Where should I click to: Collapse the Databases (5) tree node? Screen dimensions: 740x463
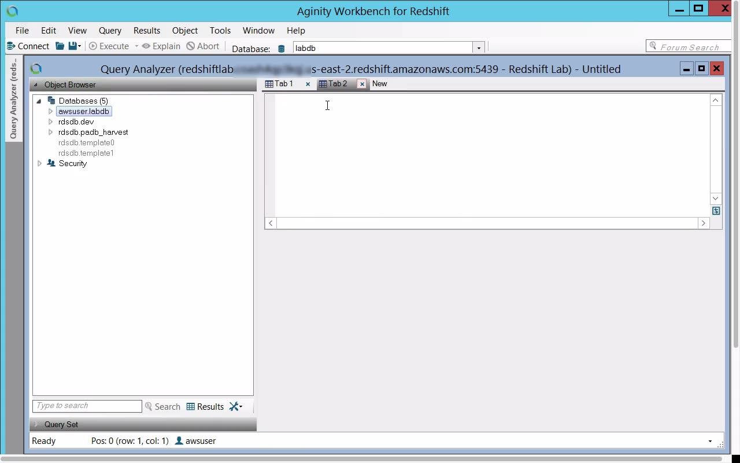(x=39, y=101)
